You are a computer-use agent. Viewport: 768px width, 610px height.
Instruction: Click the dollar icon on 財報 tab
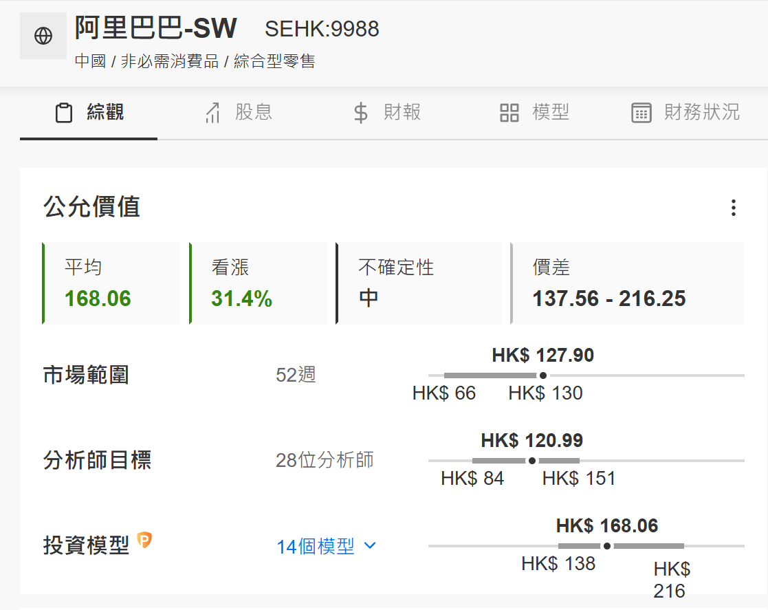click(361, 113)
